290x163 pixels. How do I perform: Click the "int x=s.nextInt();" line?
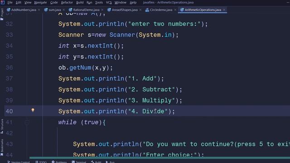91,46
